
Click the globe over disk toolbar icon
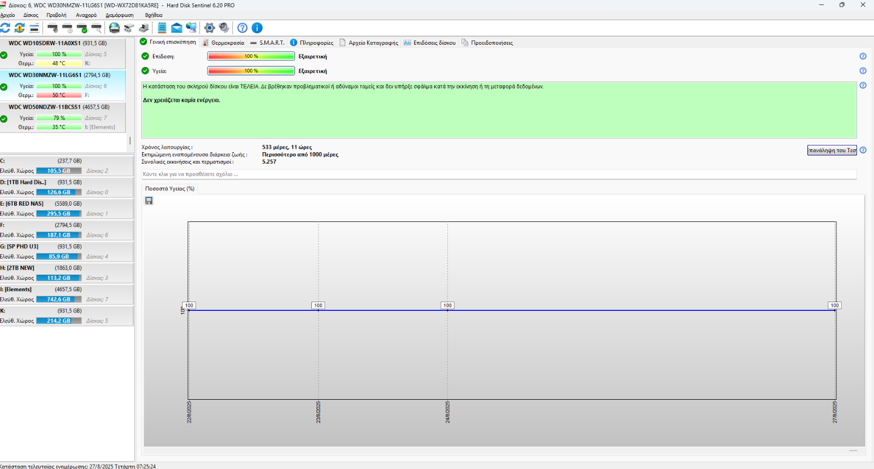tap(115, 28)
